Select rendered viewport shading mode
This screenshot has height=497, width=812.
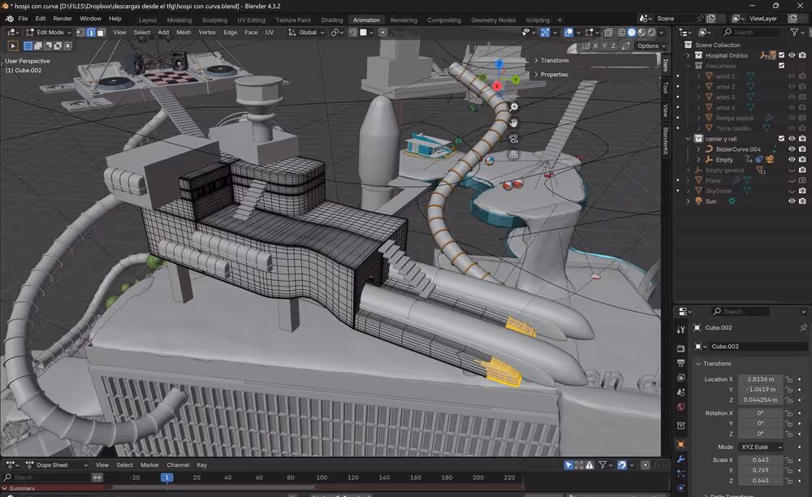click(651, 32)
